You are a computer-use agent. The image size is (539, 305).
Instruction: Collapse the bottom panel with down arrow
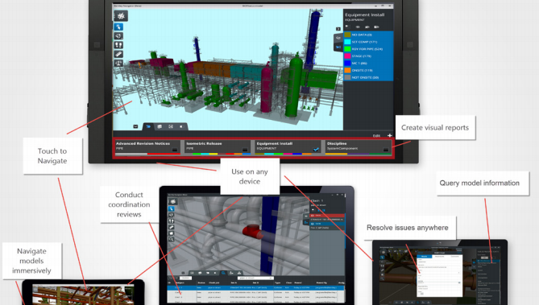pos(135,126)
